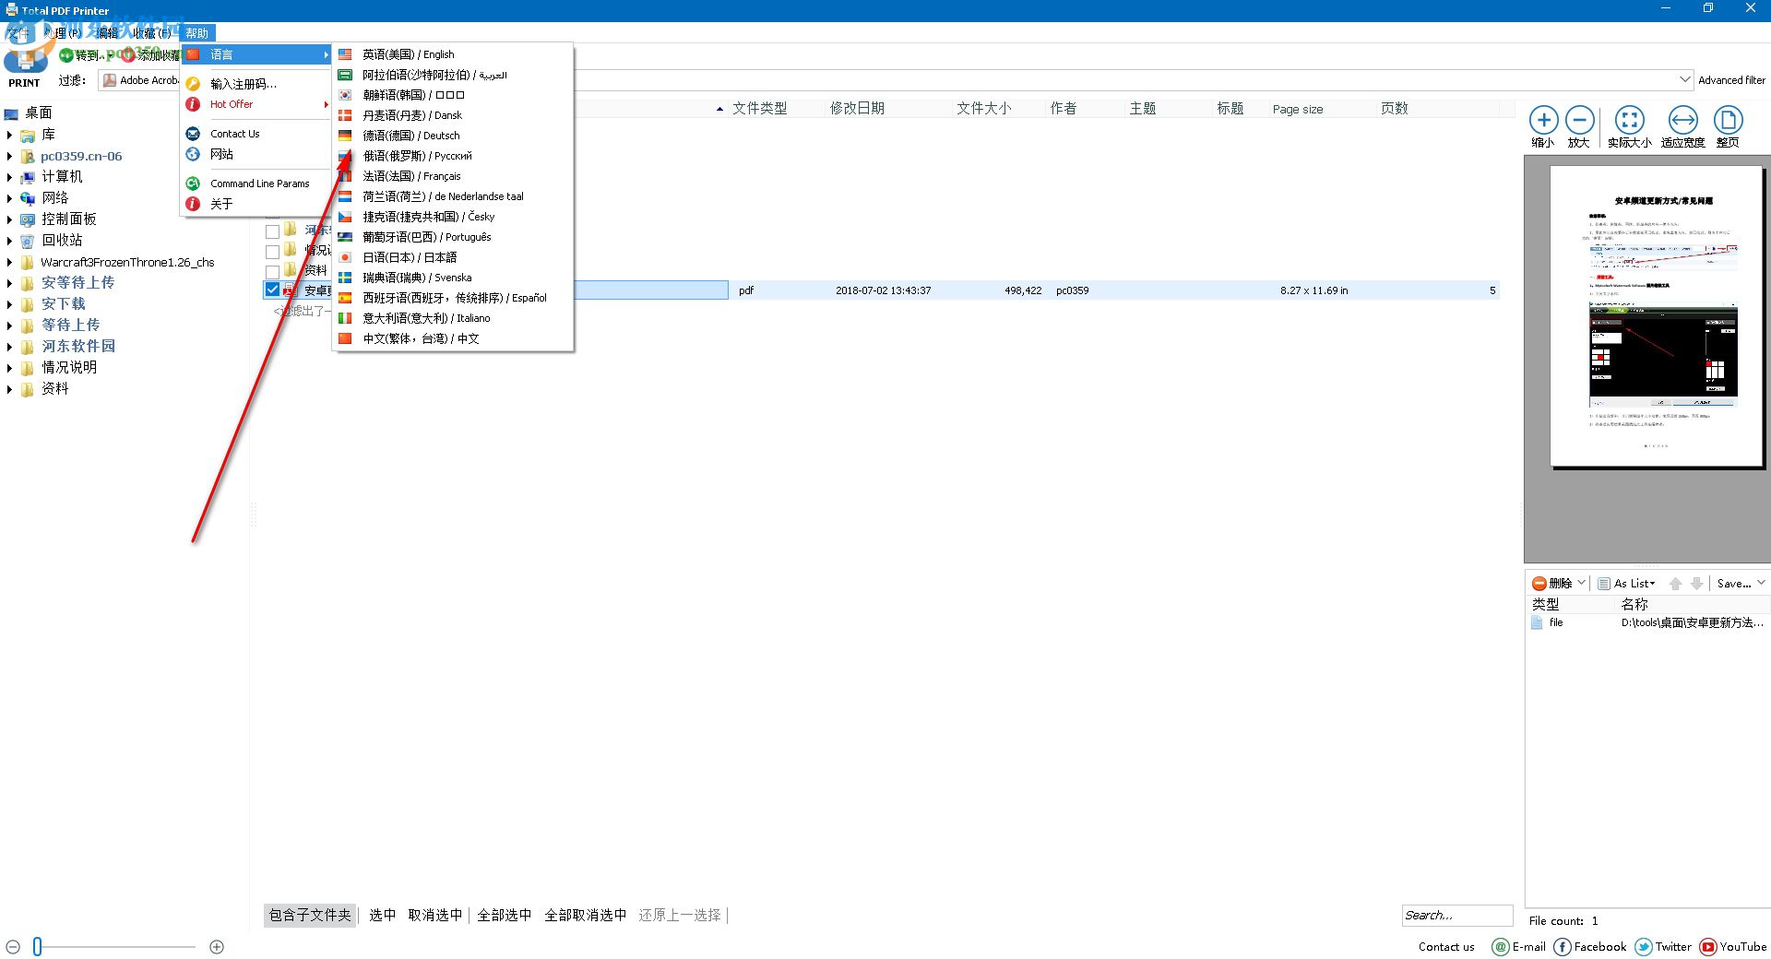Select 日语(日本) / 日本語 language
The width and height of the screenshot is (1771, 959).
pos(411,257)
